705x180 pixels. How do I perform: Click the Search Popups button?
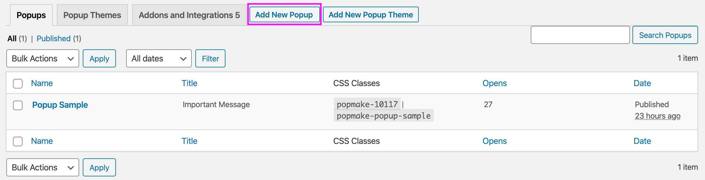(x=665, y=35)
